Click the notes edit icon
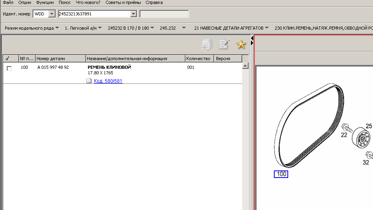 tap(224, 44)
